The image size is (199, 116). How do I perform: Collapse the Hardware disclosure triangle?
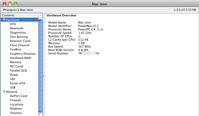pos(4,20)
